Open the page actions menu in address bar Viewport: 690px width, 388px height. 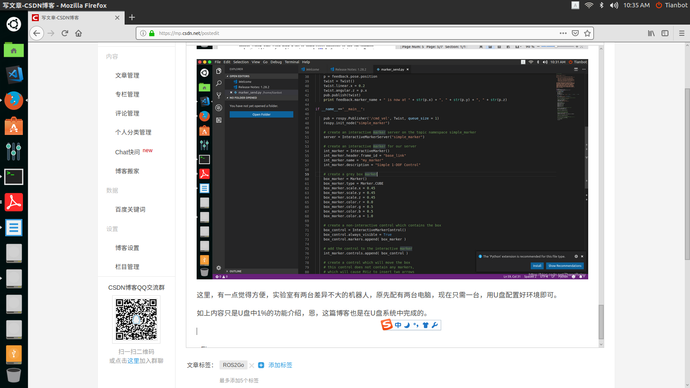(x=563, y=33)
